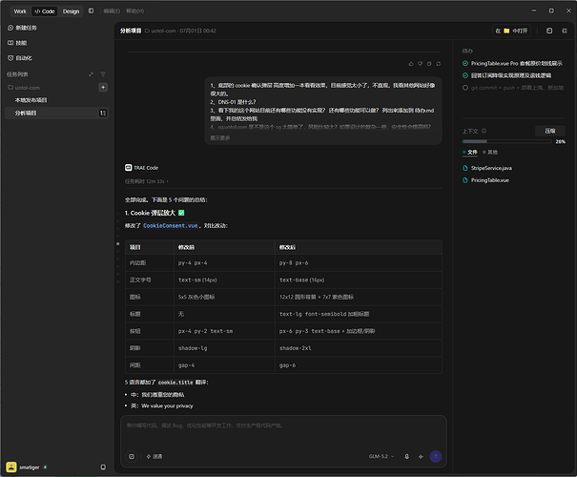Open the GLM-5.2 model dropdown
Screen dimensions: 577x477
(381, 456)
